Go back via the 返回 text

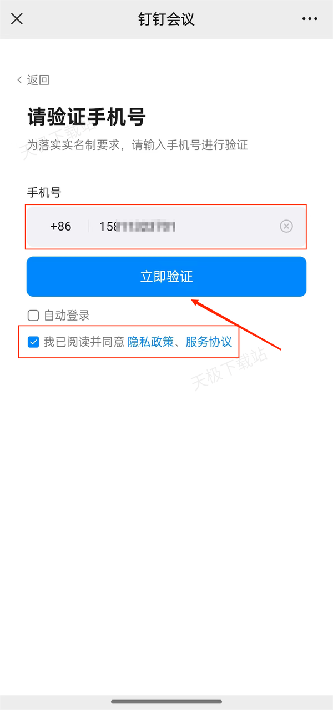coord(38,80)
